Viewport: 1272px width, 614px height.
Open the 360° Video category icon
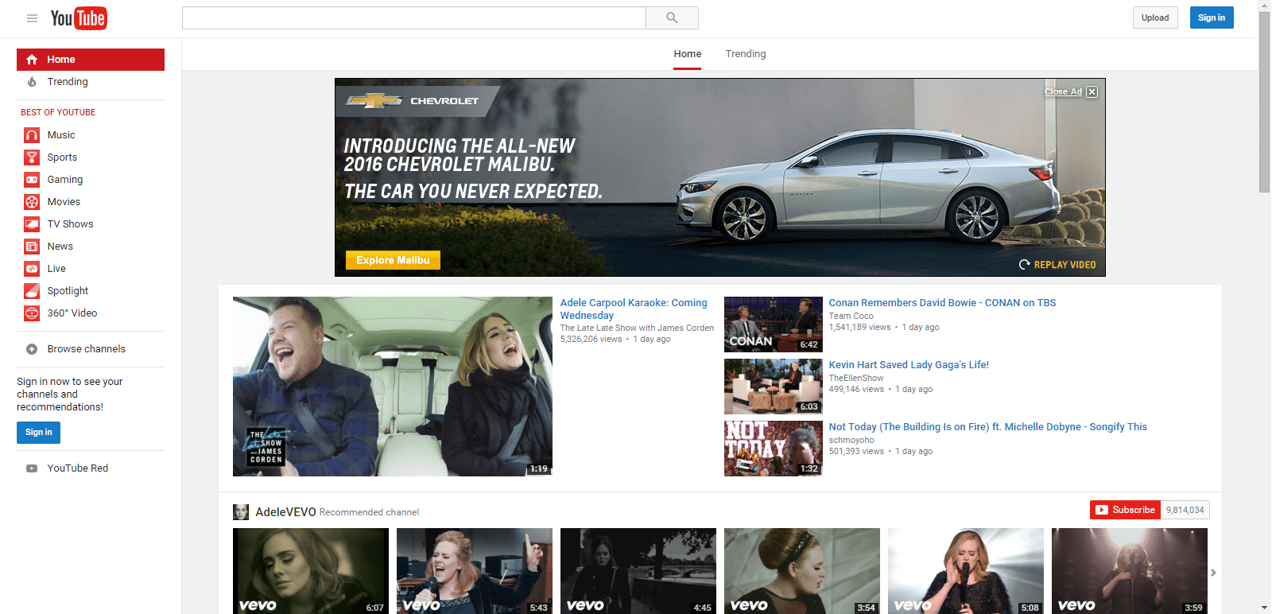point(32,313)
